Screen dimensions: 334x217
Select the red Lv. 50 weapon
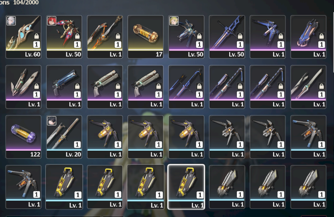(64, 37)
